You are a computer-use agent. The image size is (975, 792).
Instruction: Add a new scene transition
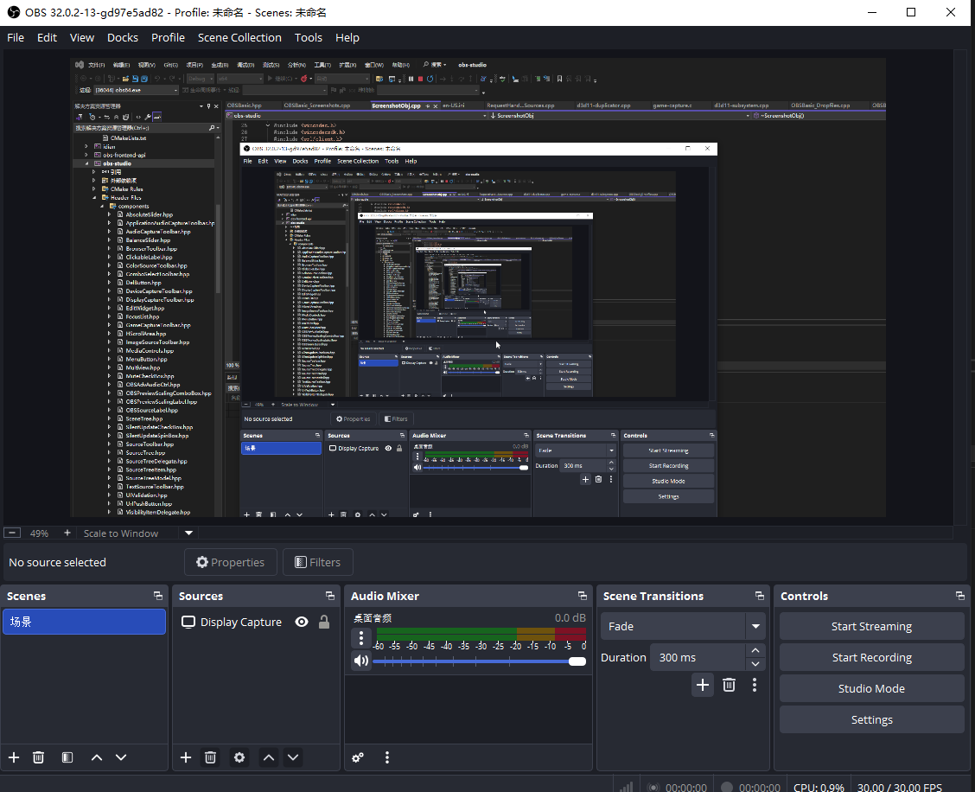coord(703,685)
